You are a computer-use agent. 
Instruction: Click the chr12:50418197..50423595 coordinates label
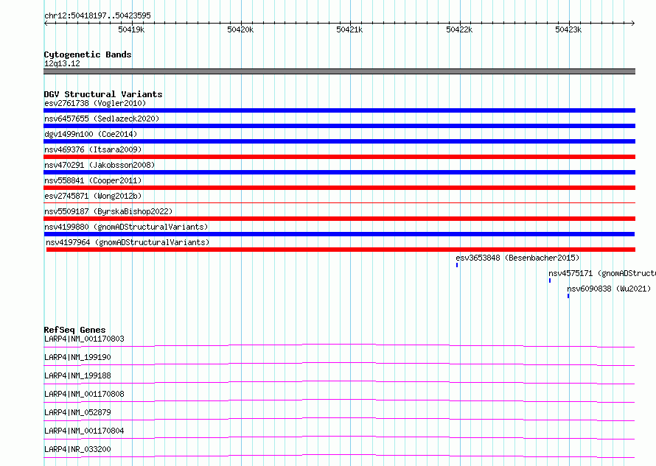pos(97,15)
